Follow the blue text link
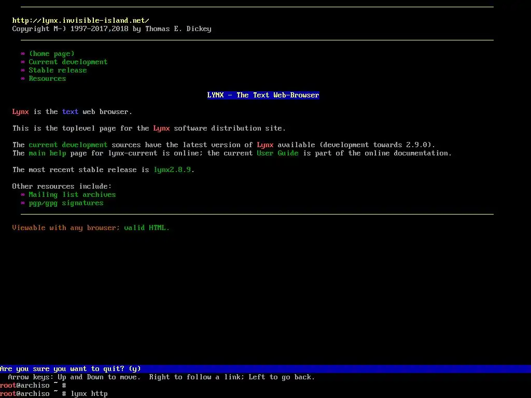 tap(70, 112)
